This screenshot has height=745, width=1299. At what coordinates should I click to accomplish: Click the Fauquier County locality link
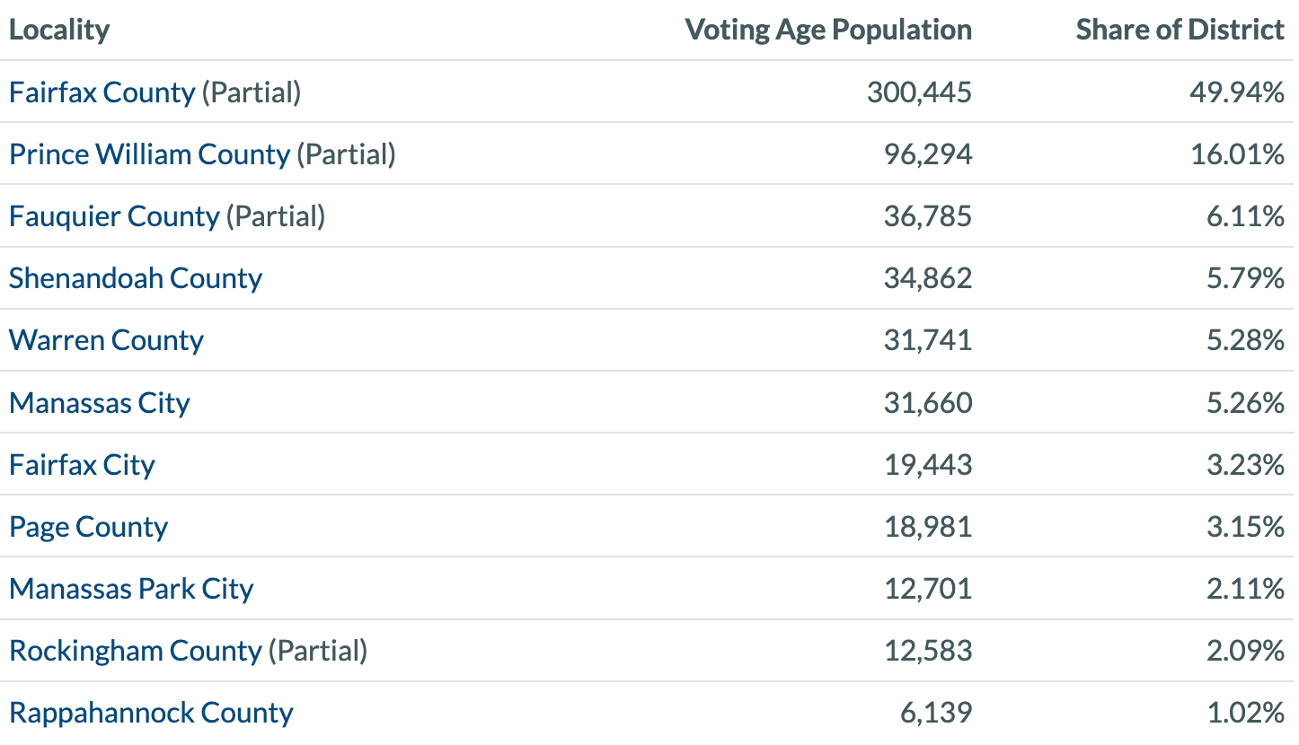(114, 216)
